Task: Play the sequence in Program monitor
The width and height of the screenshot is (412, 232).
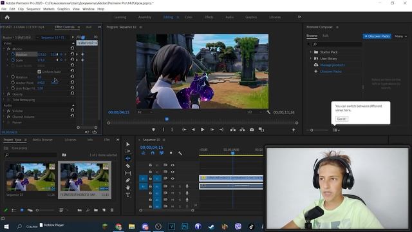Action: 202,130
